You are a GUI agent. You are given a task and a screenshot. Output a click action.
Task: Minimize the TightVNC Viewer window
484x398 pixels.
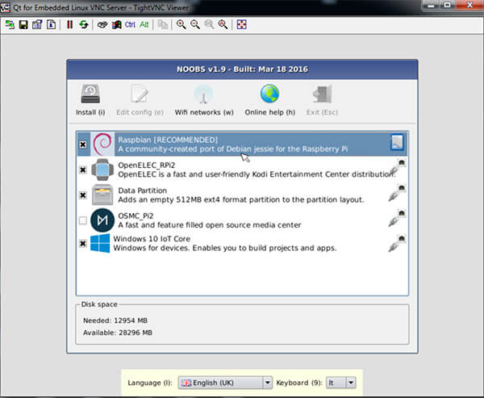point(432,6)
